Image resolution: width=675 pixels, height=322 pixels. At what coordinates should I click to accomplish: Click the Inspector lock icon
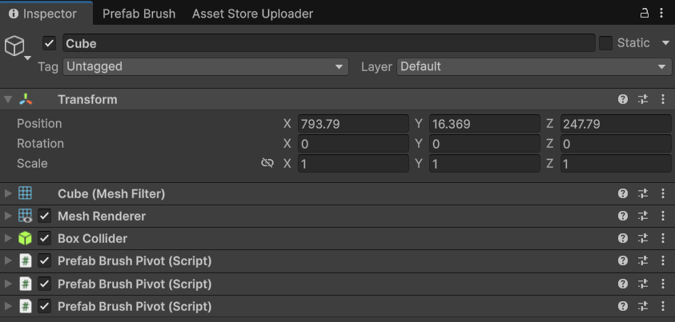[644, 14]
